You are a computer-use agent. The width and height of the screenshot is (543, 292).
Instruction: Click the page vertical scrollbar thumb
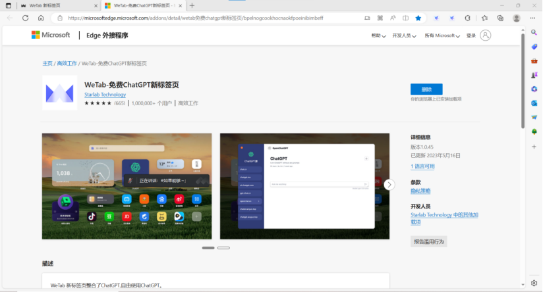[x=523, y=81]
